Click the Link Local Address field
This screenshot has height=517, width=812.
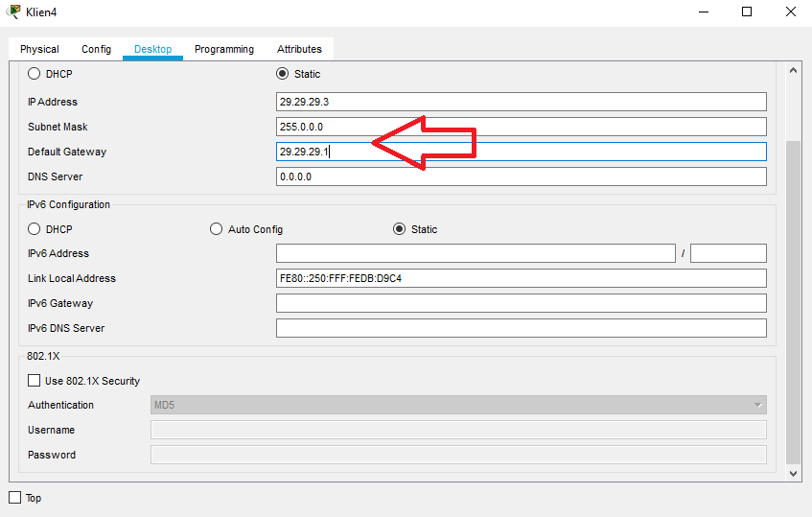521,278
